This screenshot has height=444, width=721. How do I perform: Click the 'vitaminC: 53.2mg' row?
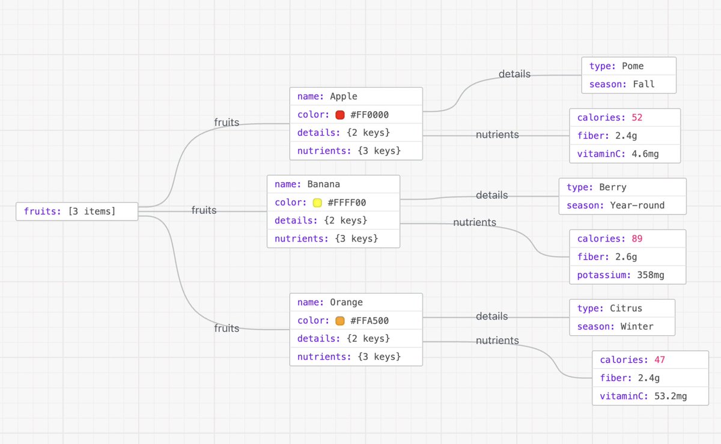[x=650, y=396]
